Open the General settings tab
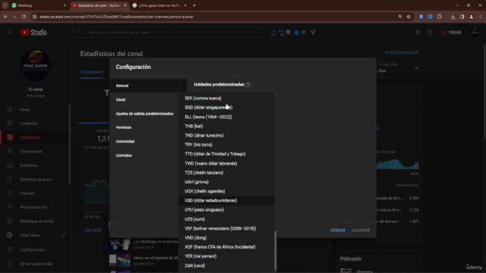The image size is (486, 273). pyautogui.click(x=148, y=86)
